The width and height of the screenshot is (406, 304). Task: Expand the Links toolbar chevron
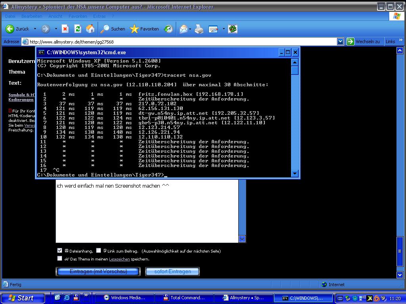400,40
